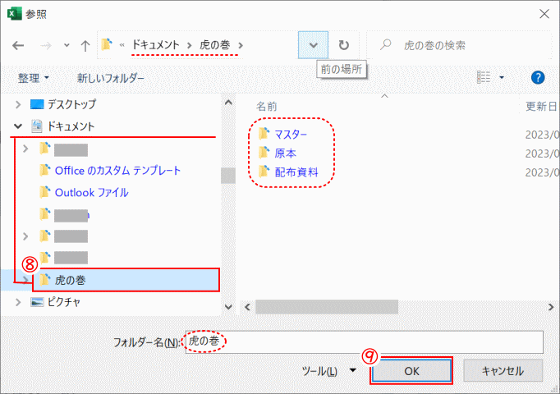
Task: Click the フォルダー名 input field
Action: 365,342
